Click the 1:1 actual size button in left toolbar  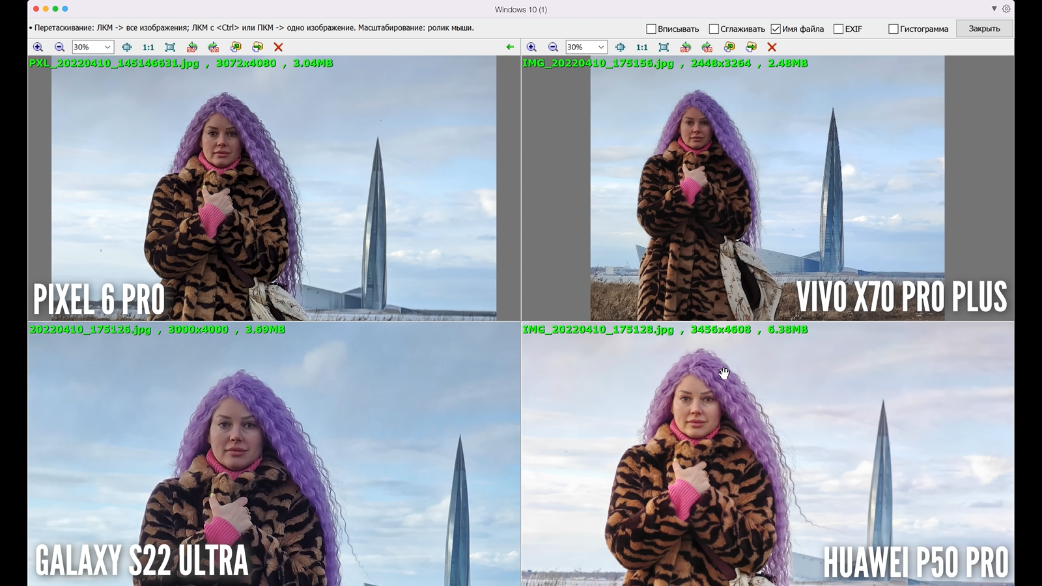[x=148, y=47]
